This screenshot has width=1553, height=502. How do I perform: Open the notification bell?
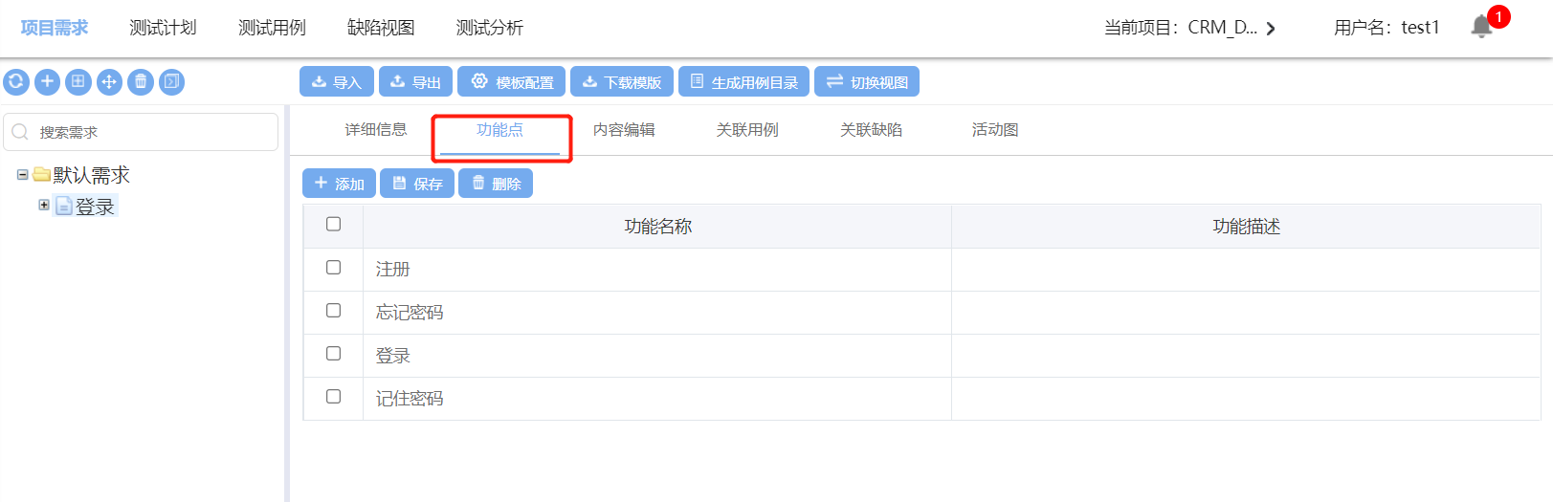point(1481,27)
